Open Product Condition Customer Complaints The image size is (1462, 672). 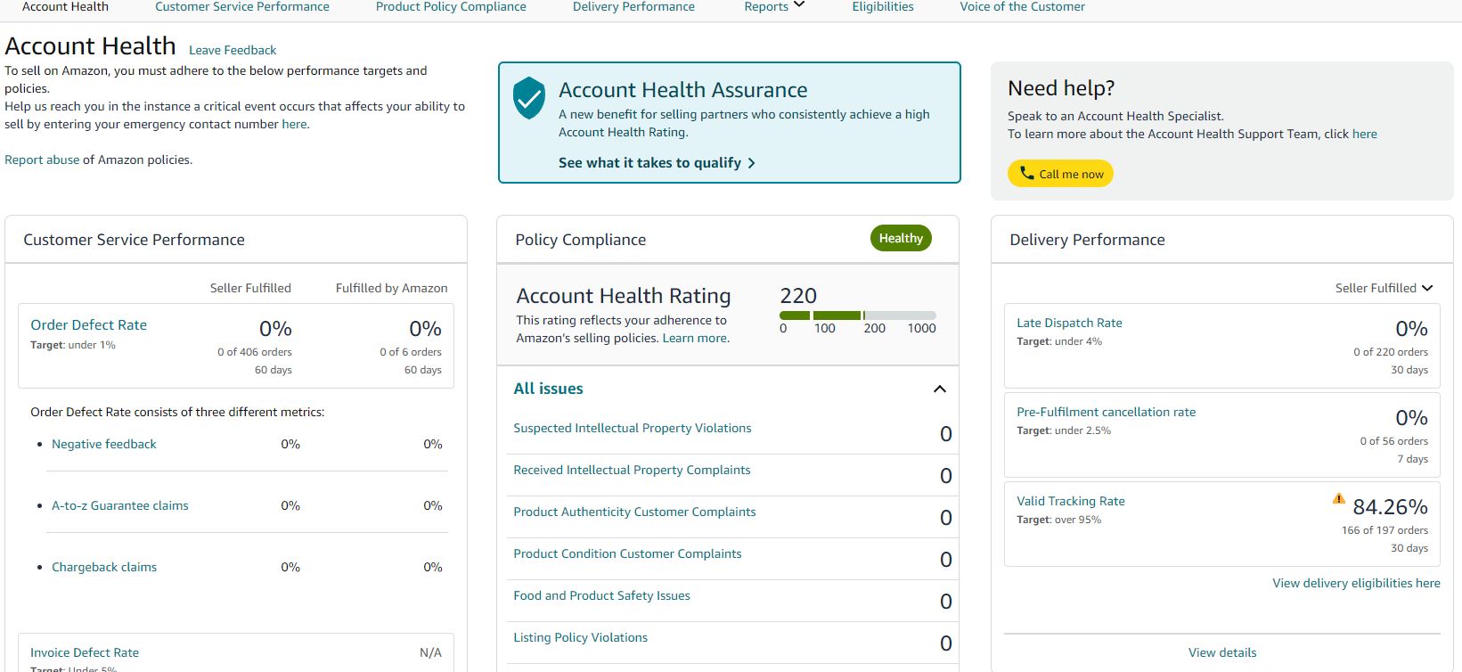click(627, 553)
